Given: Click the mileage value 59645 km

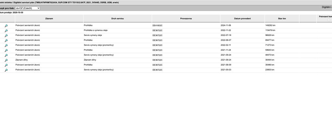Looking at the screenshot, I should [270, 50].
